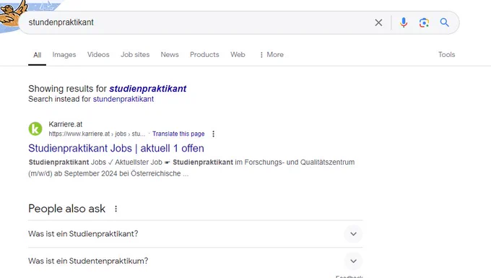Select the All results tab
The height and width of the screenshot is (278, 491).
click(x=38, y=55)
